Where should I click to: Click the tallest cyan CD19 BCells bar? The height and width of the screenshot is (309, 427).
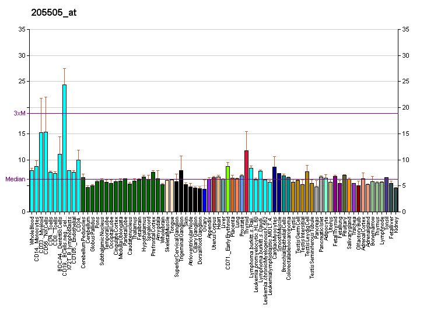pyautogui.click(x=64, y=148)
